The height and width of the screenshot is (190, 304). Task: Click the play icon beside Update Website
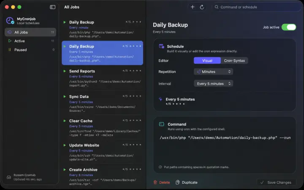click(x=65, y=145)
